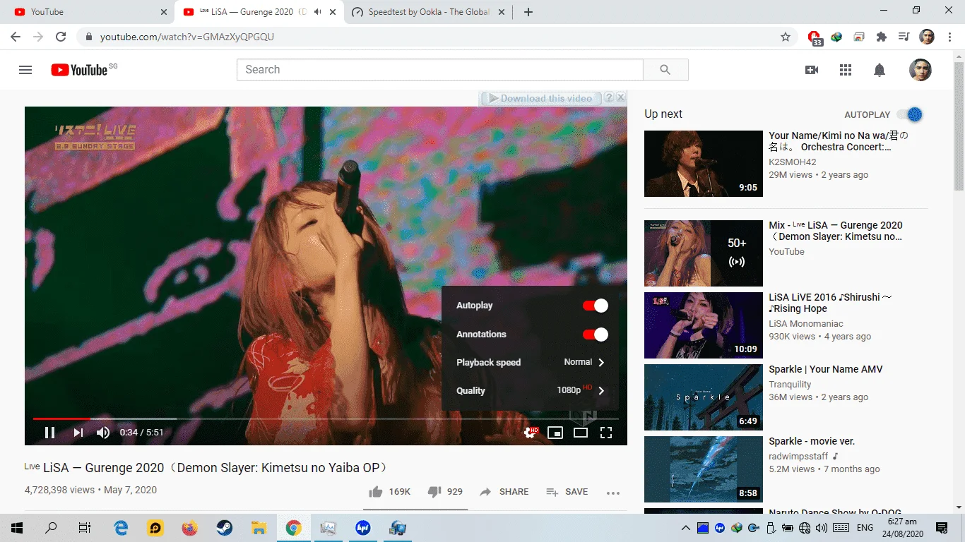Reload the page
This screenshot has height=542, width=965.
(61, 37)
